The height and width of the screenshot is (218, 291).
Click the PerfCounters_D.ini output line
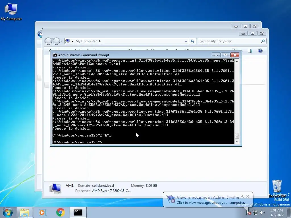(86, 64)
